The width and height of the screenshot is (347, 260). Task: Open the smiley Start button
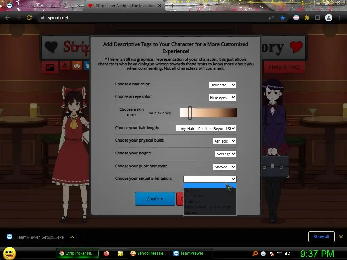pyautogui.click(x=9, y=253)
